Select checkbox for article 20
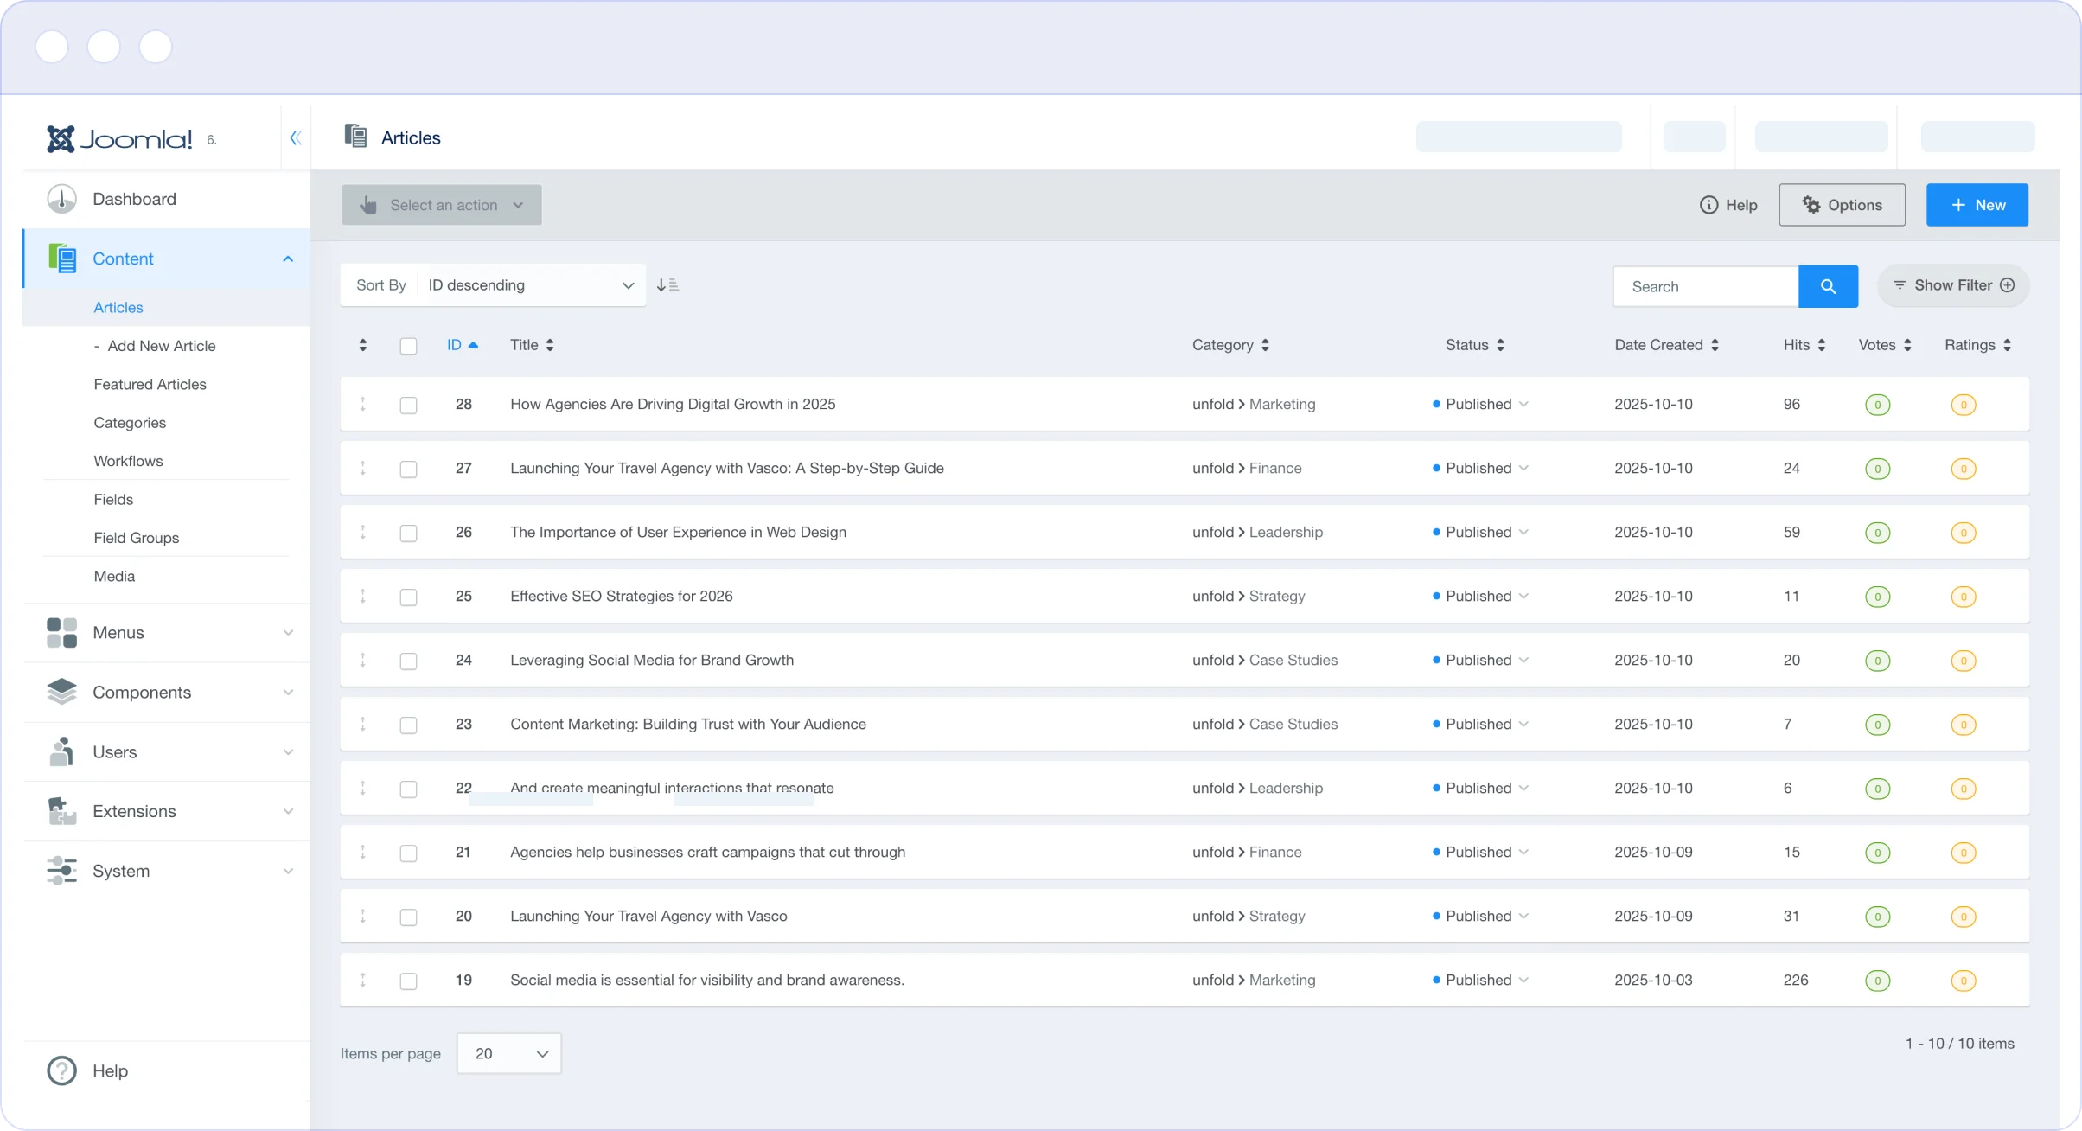 click(x=408, y=917)
